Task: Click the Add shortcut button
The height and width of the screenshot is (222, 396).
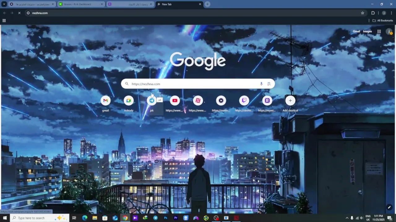Action: click(x=290, y=104)
